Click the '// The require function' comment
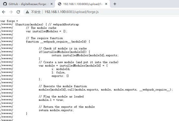This screenshot has width=179, height=121. click(44, 38)
